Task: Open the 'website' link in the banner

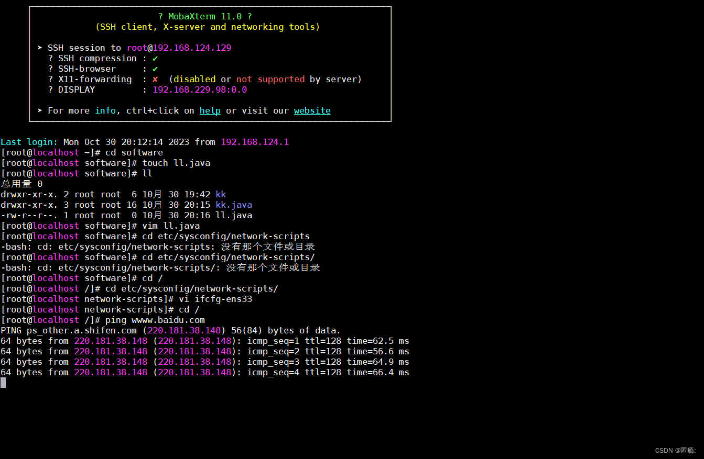Action: [x=312, y=110]
